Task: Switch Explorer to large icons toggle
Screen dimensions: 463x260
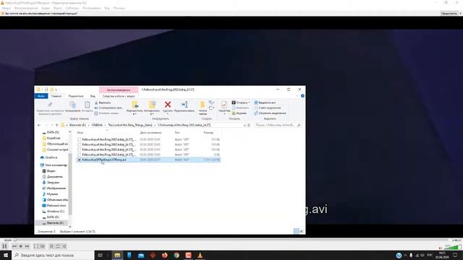Action: (x=302, y=231)
